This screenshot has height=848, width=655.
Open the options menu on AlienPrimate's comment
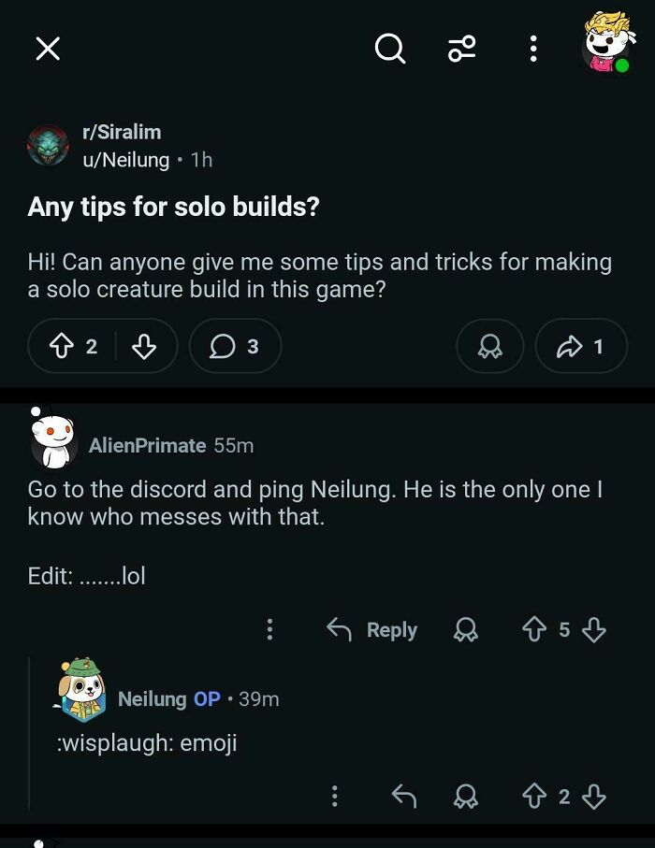coord(269,629)
